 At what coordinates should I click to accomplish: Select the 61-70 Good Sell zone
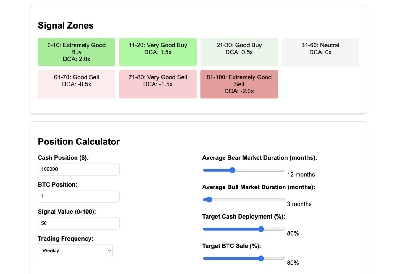(76, 84)
